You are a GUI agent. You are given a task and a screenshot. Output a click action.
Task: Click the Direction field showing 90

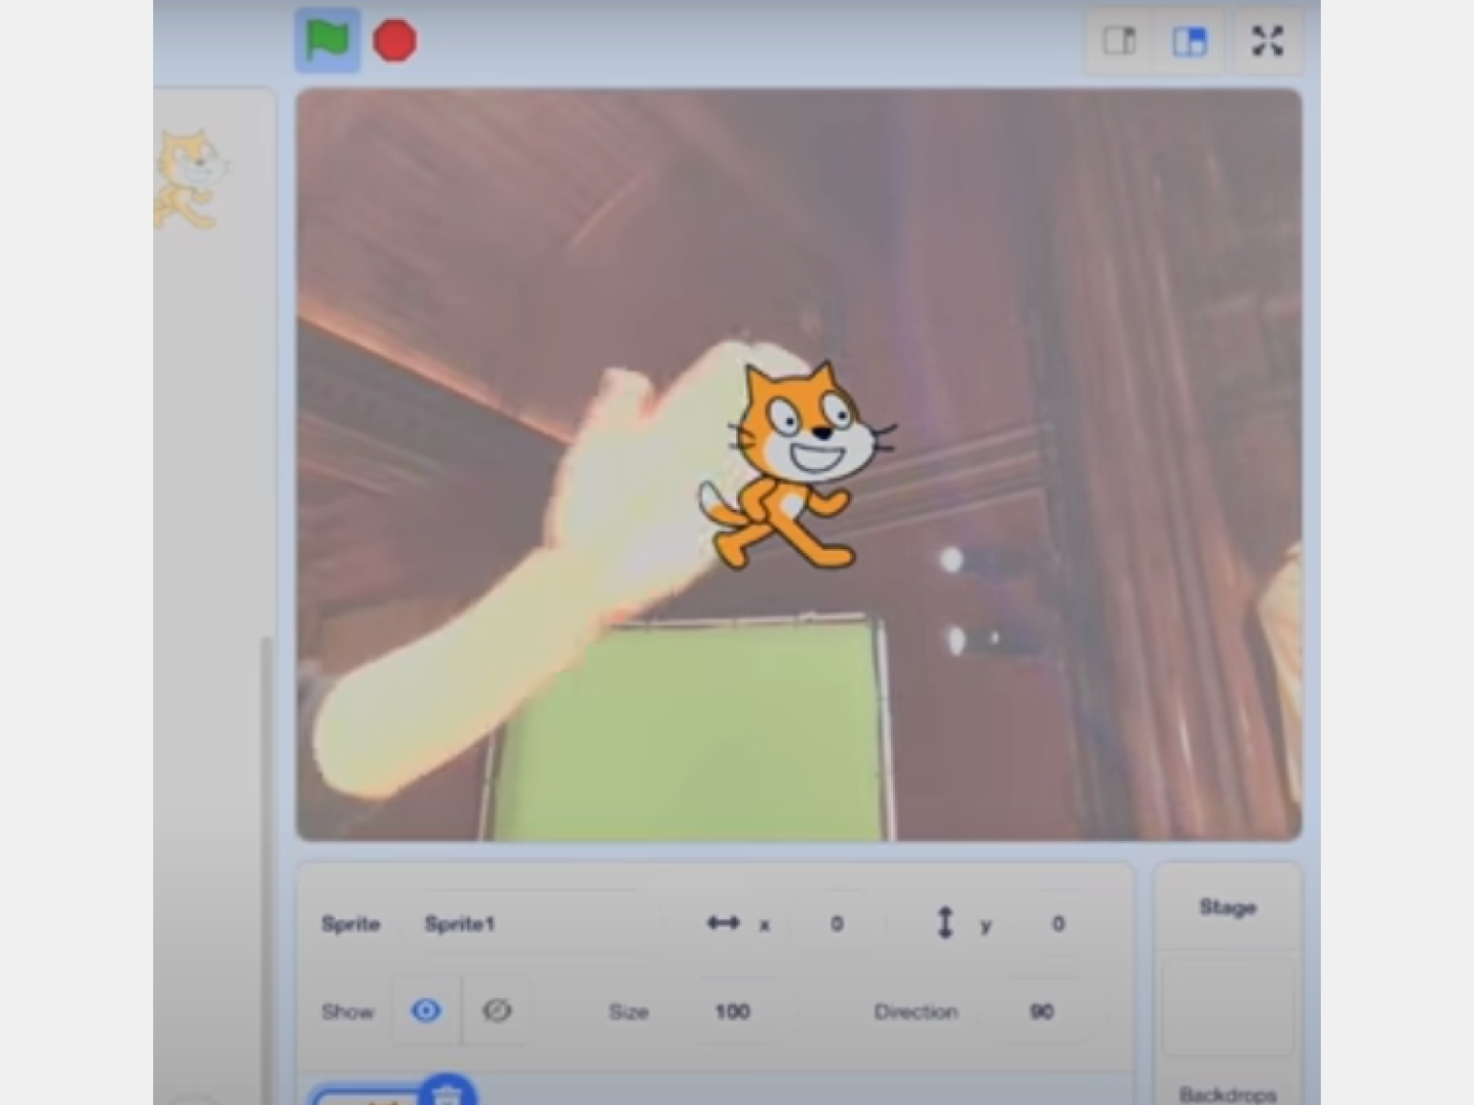click(x=1041, y=1011)
